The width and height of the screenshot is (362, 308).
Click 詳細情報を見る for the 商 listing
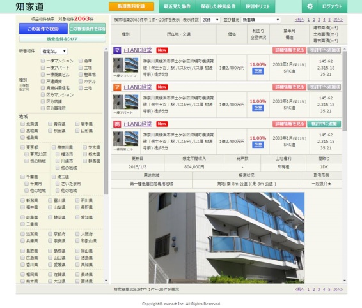point(289,124)
